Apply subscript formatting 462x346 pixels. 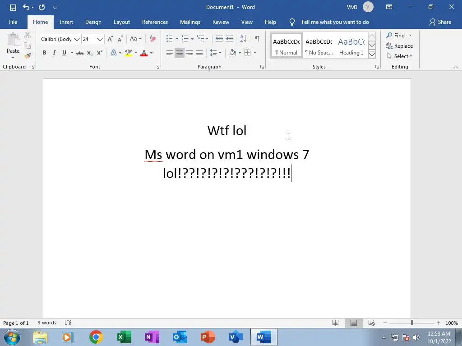click(90, 53)
